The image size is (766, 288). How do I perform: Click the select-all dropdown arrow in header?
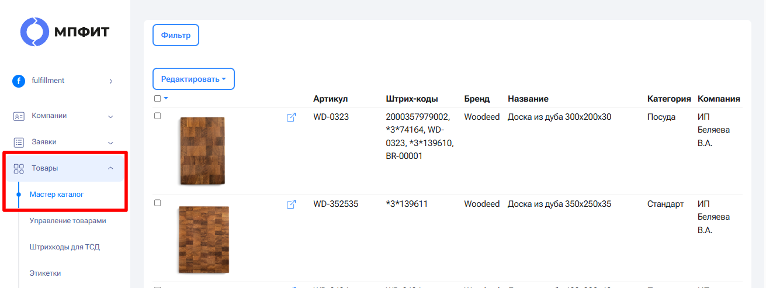166,99
